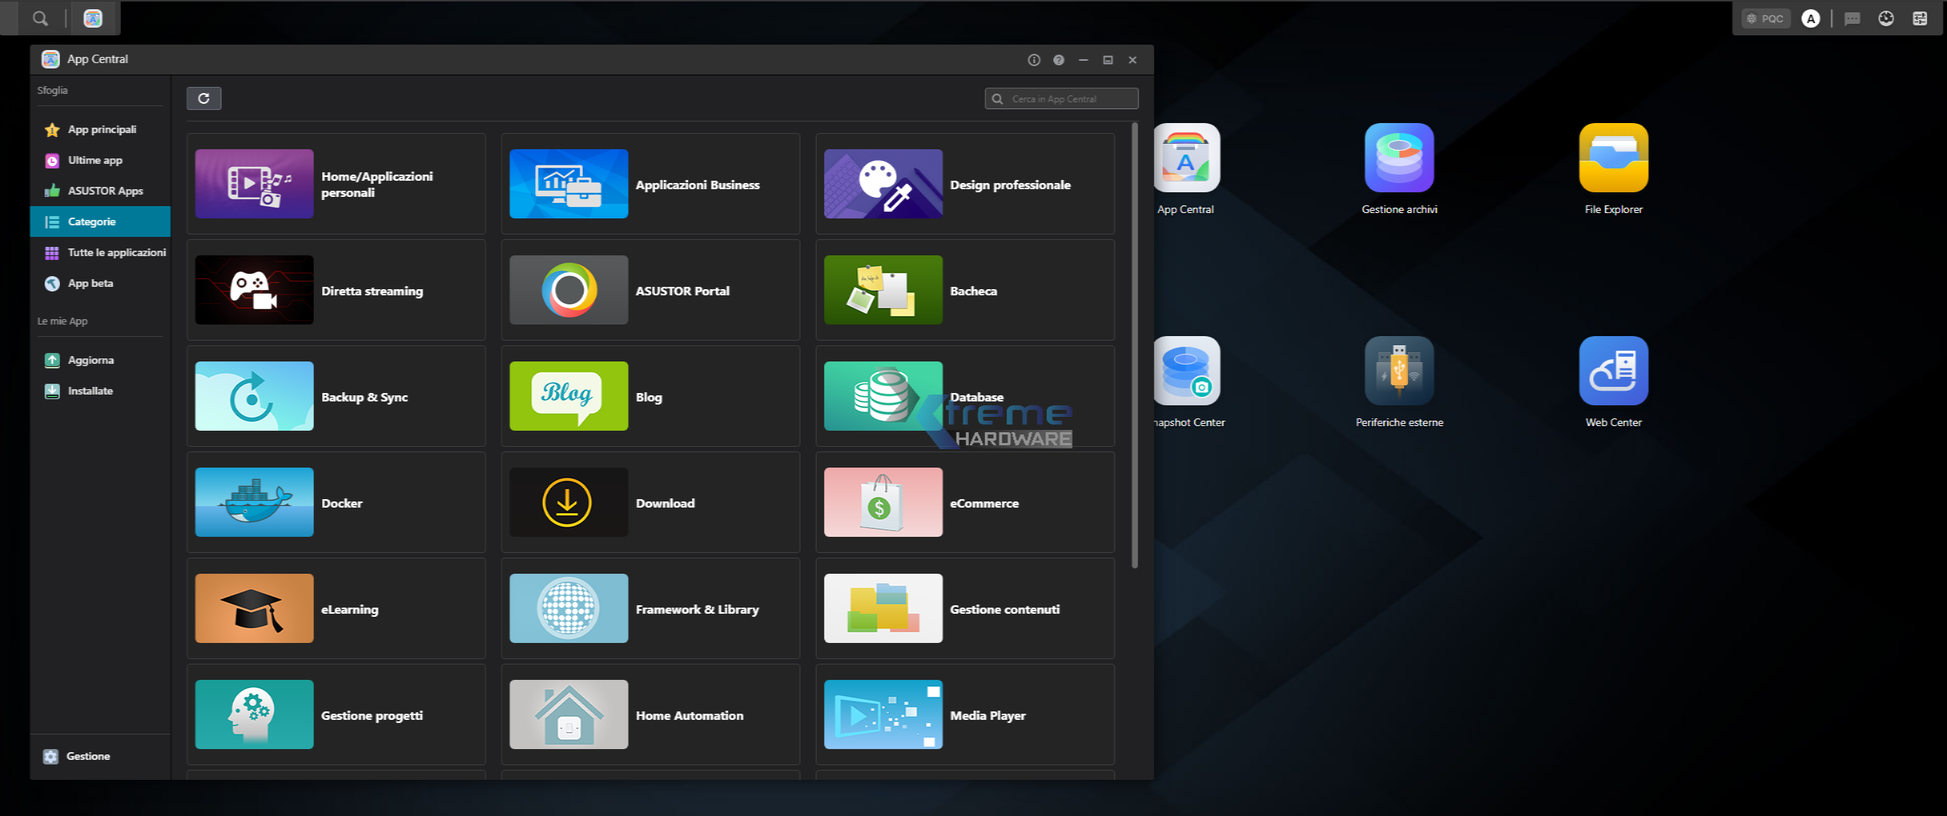Open the Blog category tile
The width and height of the screenshot is (1947, 816).
tap(651, 396)
